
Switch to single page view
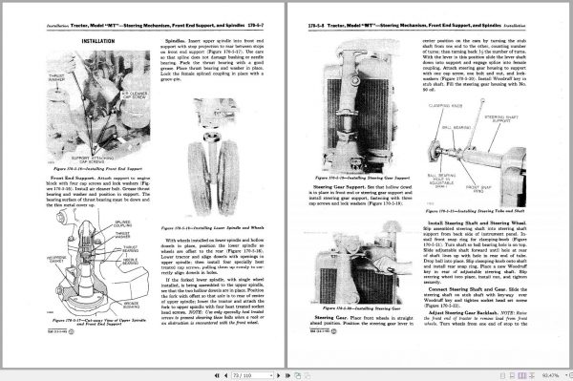tap(503, 375)
